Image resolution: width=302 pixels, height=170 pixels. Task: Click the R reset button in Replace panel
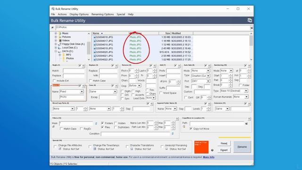(117, 66)
